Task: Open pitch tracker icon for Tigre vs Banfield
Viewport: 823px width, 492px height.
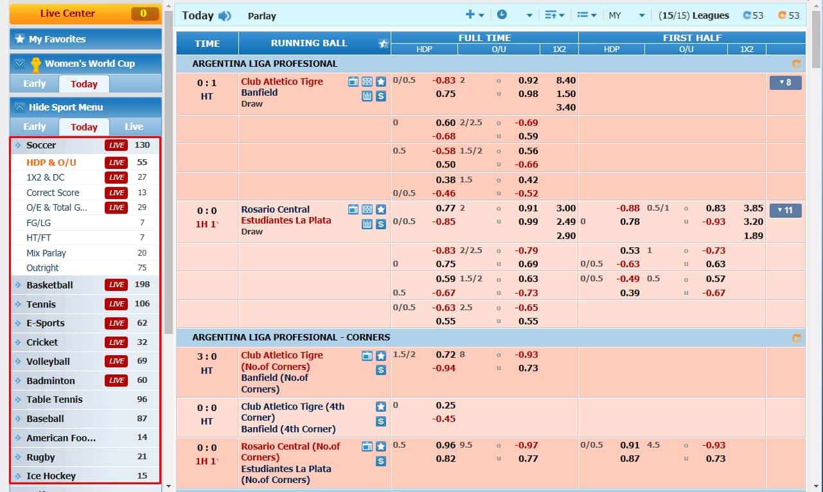Action: [367, 82]
